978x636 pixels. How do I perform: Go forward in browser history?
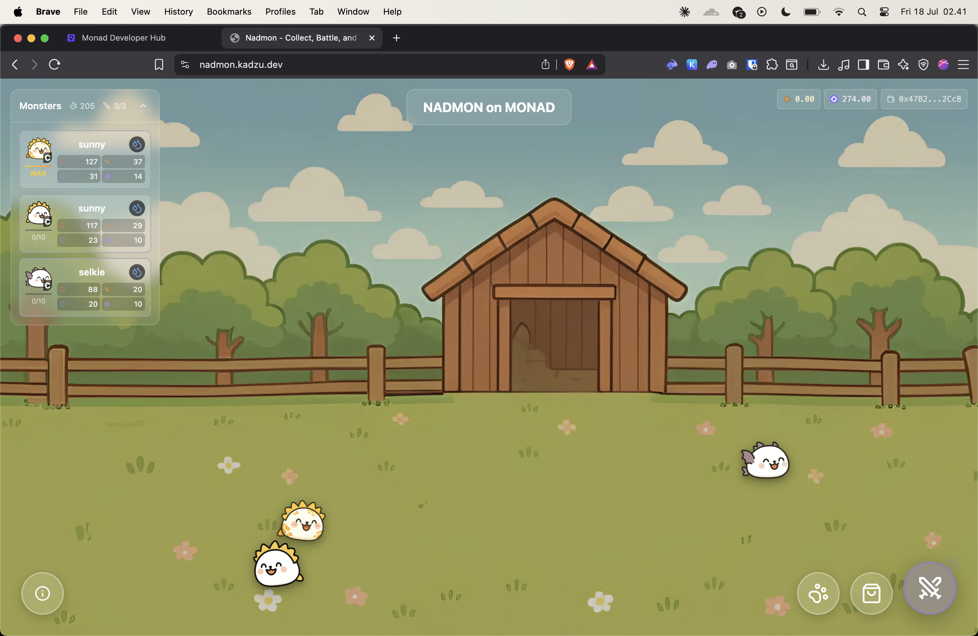pos(35,65)
